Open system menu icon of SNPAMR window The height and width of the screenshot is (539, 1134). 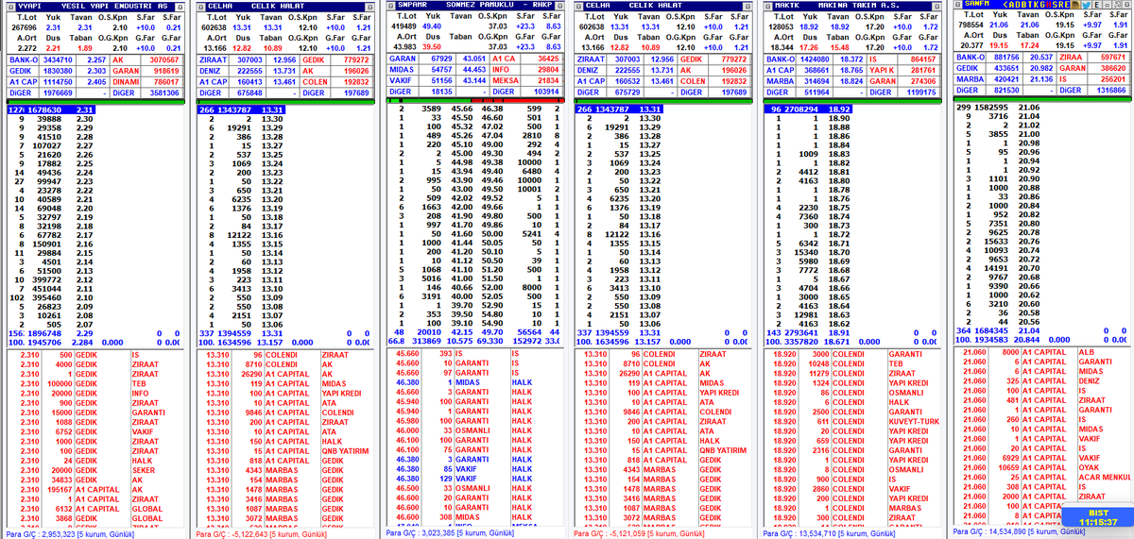tap(389, 5)
